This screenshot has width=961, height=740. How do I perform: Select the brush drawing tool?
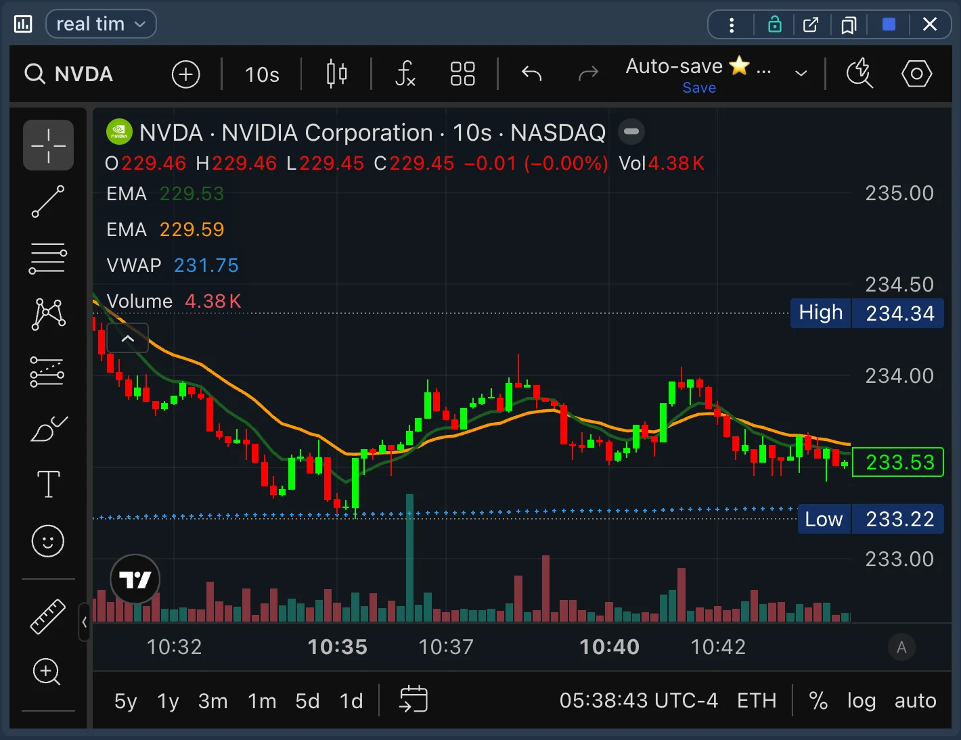click(x=48, y=429)
